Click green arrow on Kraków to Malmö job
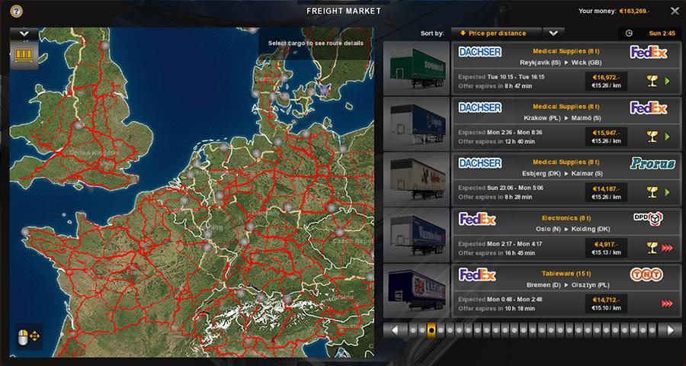686x366 pixels. (668, 136)
